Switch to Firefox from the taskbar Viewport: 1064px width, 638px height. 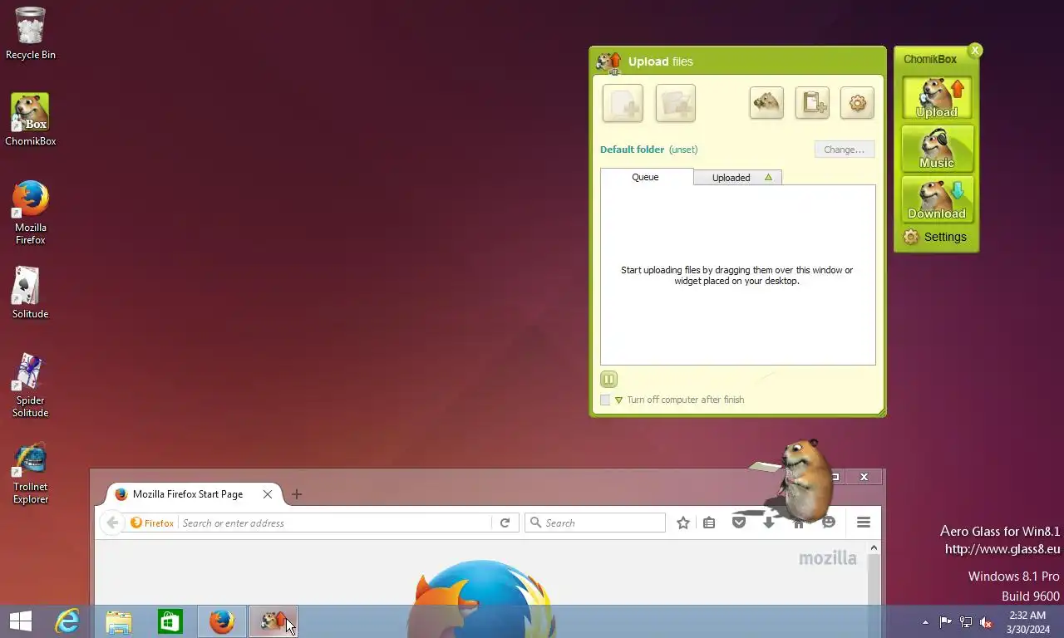pos(222,621)
